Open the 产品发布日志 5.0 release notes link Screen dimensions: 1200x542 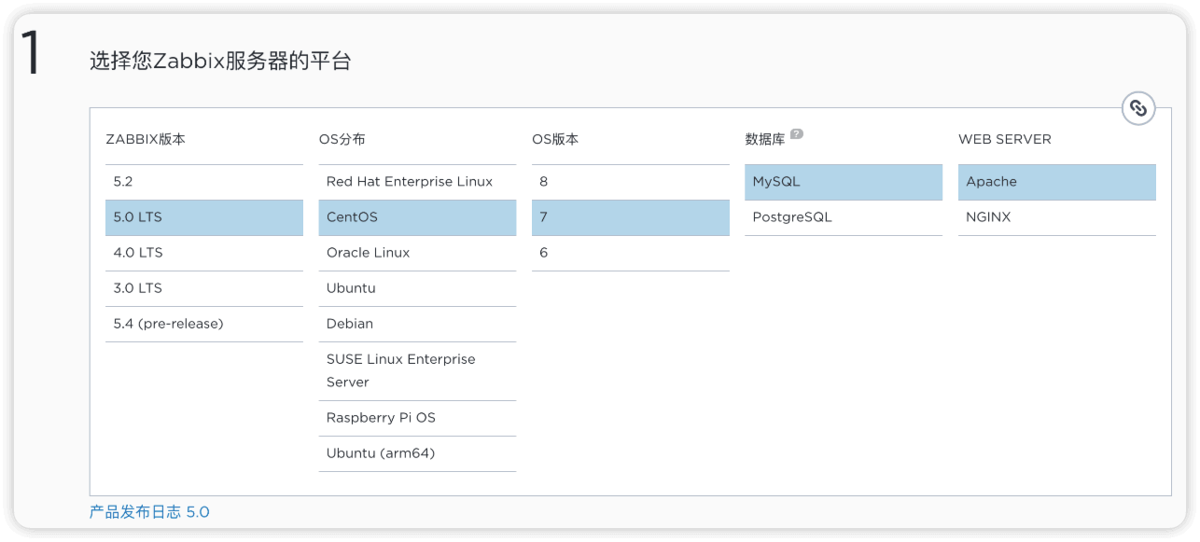149,512
